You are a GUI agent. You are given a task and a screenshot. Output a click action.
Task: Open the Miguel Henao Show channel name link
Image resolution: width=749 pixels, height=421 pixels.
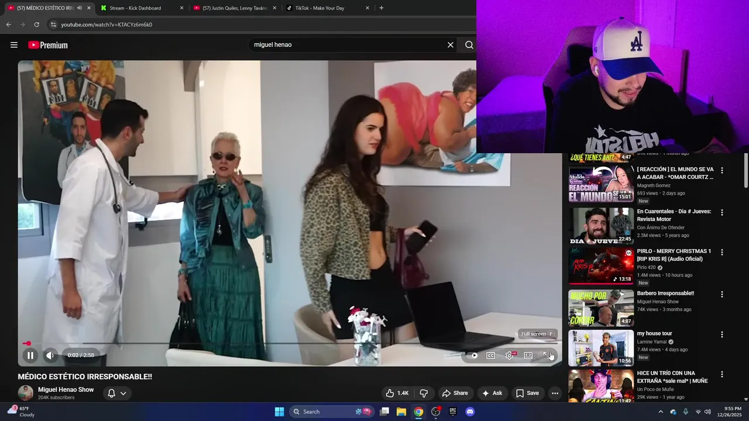pyautogui.click(x=66, y=389)
